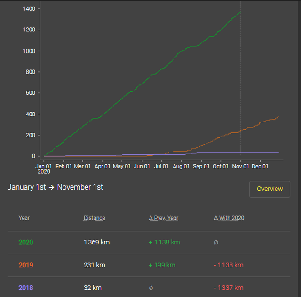Select the purple 2018 year label
The image size is (301, 297).
[26, 288]
